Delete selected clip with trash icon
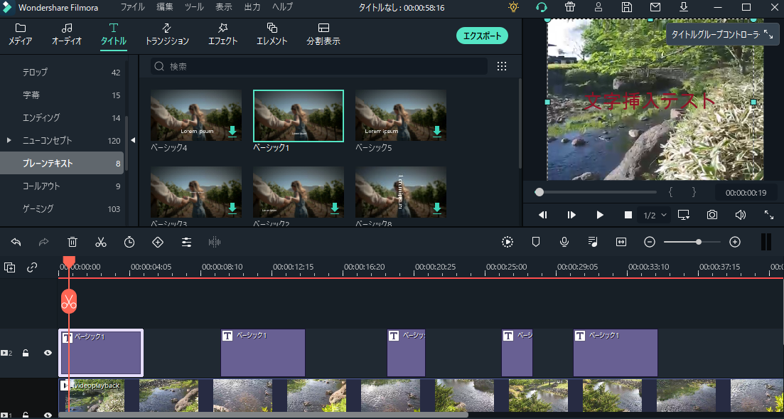This screenshot has width=784, height=419. [x=73, y=243]
